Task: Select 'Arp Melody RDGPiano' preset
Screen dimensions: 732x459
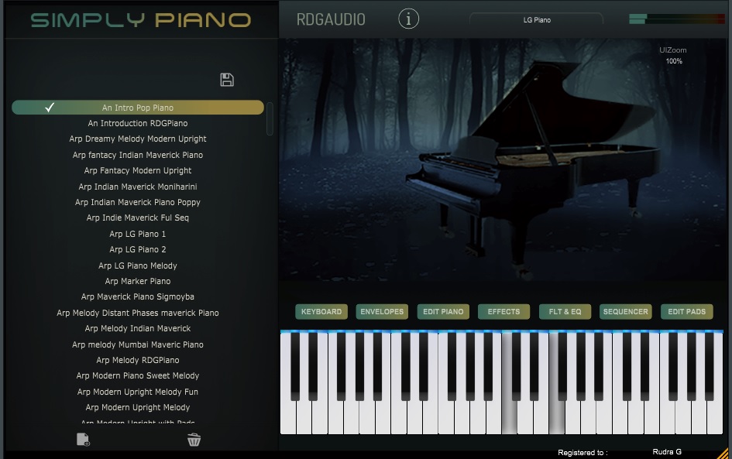Action: coord(138,360)
